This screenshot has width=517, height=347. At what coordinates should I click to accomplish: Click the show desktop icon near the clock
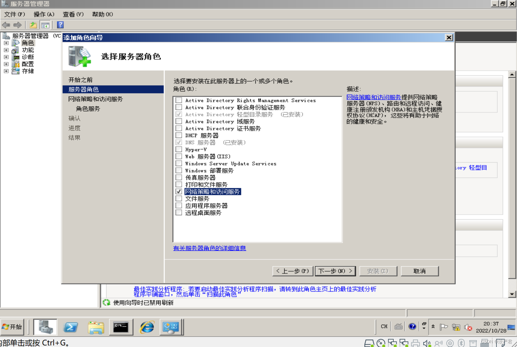[x=511, y=327]
